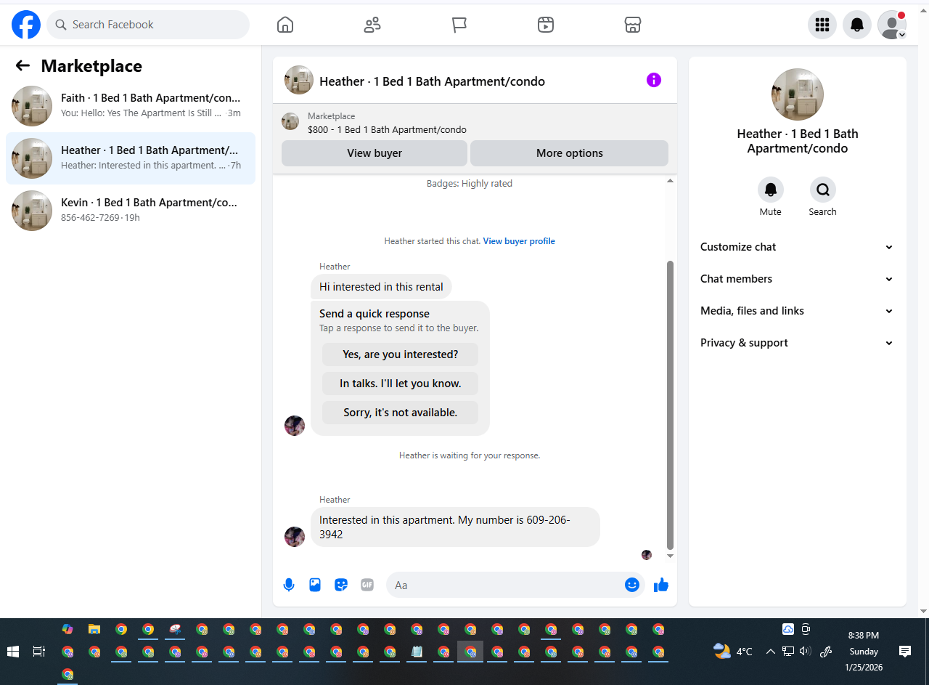Image resolution: width=929 pixels, height=685 pixels.
Task: Open More options for this listing
Action: 570,153
